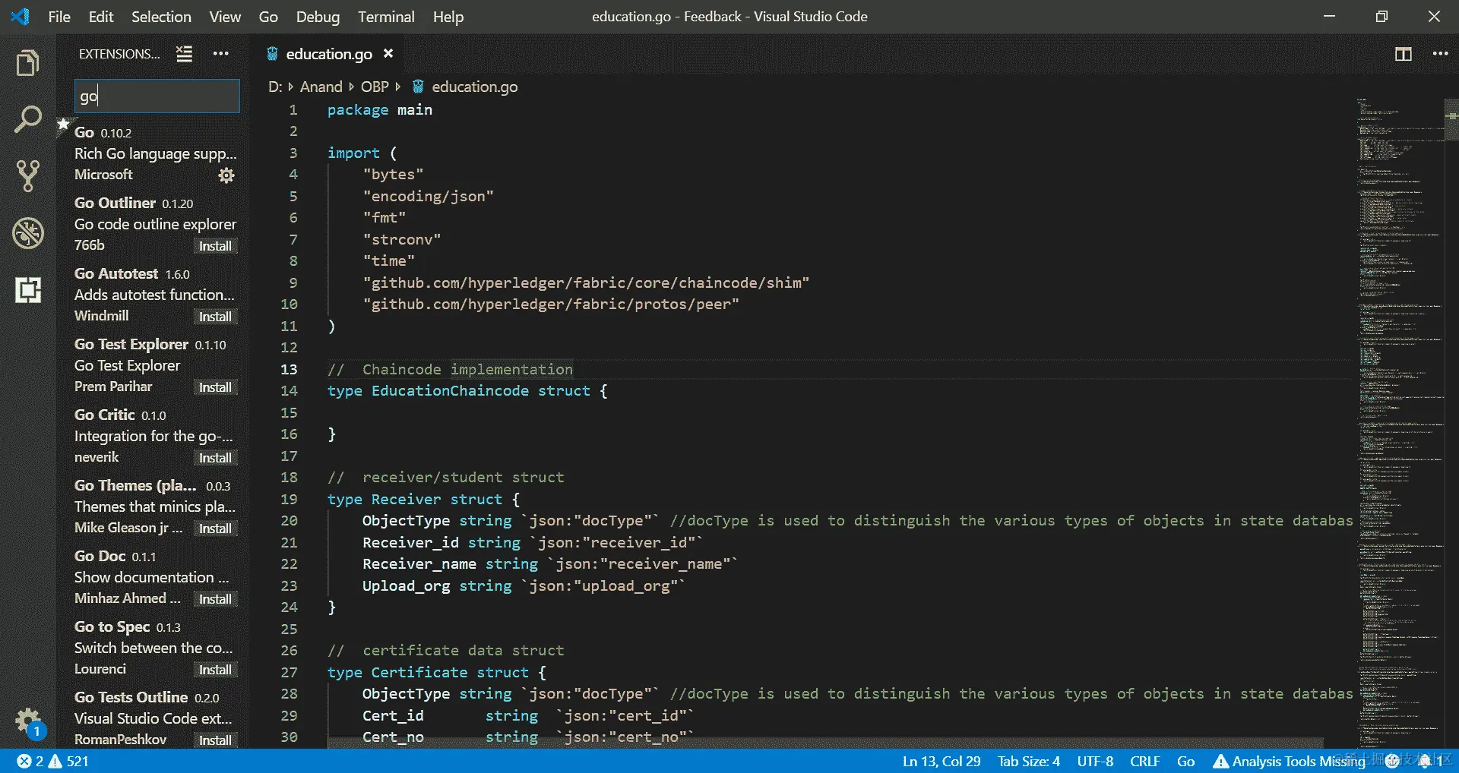This screenshot has height=773, width=1459.
Task: Click the extensions search input field
Action: (x=157, y=96)
